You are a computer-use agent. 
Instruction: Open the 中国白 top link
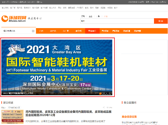click(x=110, y=8)
